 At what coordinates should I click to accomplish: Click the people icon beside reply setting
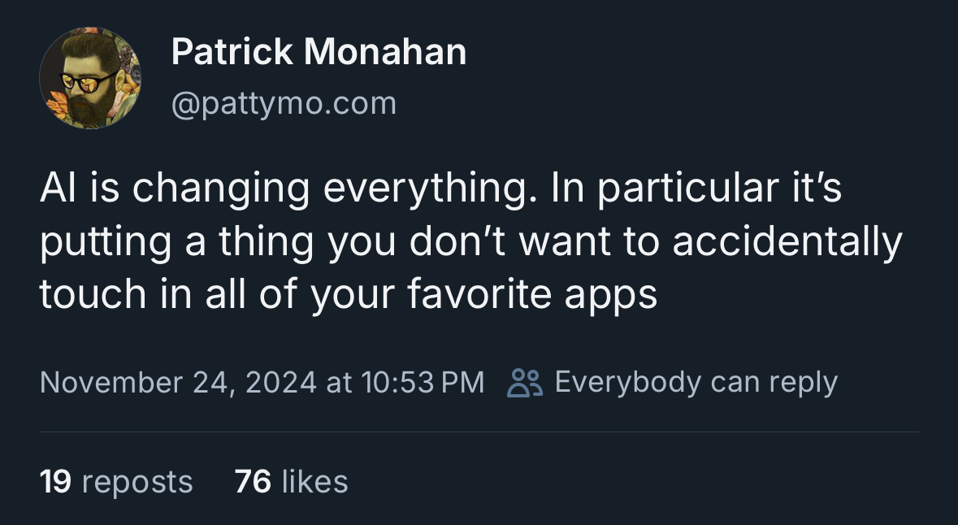point(525,384)
